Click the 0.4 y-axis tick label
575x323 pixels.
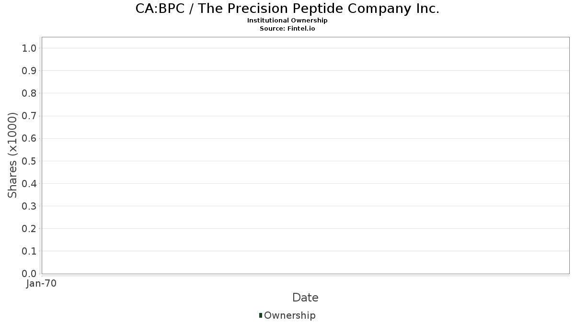[x=29, y=184]
